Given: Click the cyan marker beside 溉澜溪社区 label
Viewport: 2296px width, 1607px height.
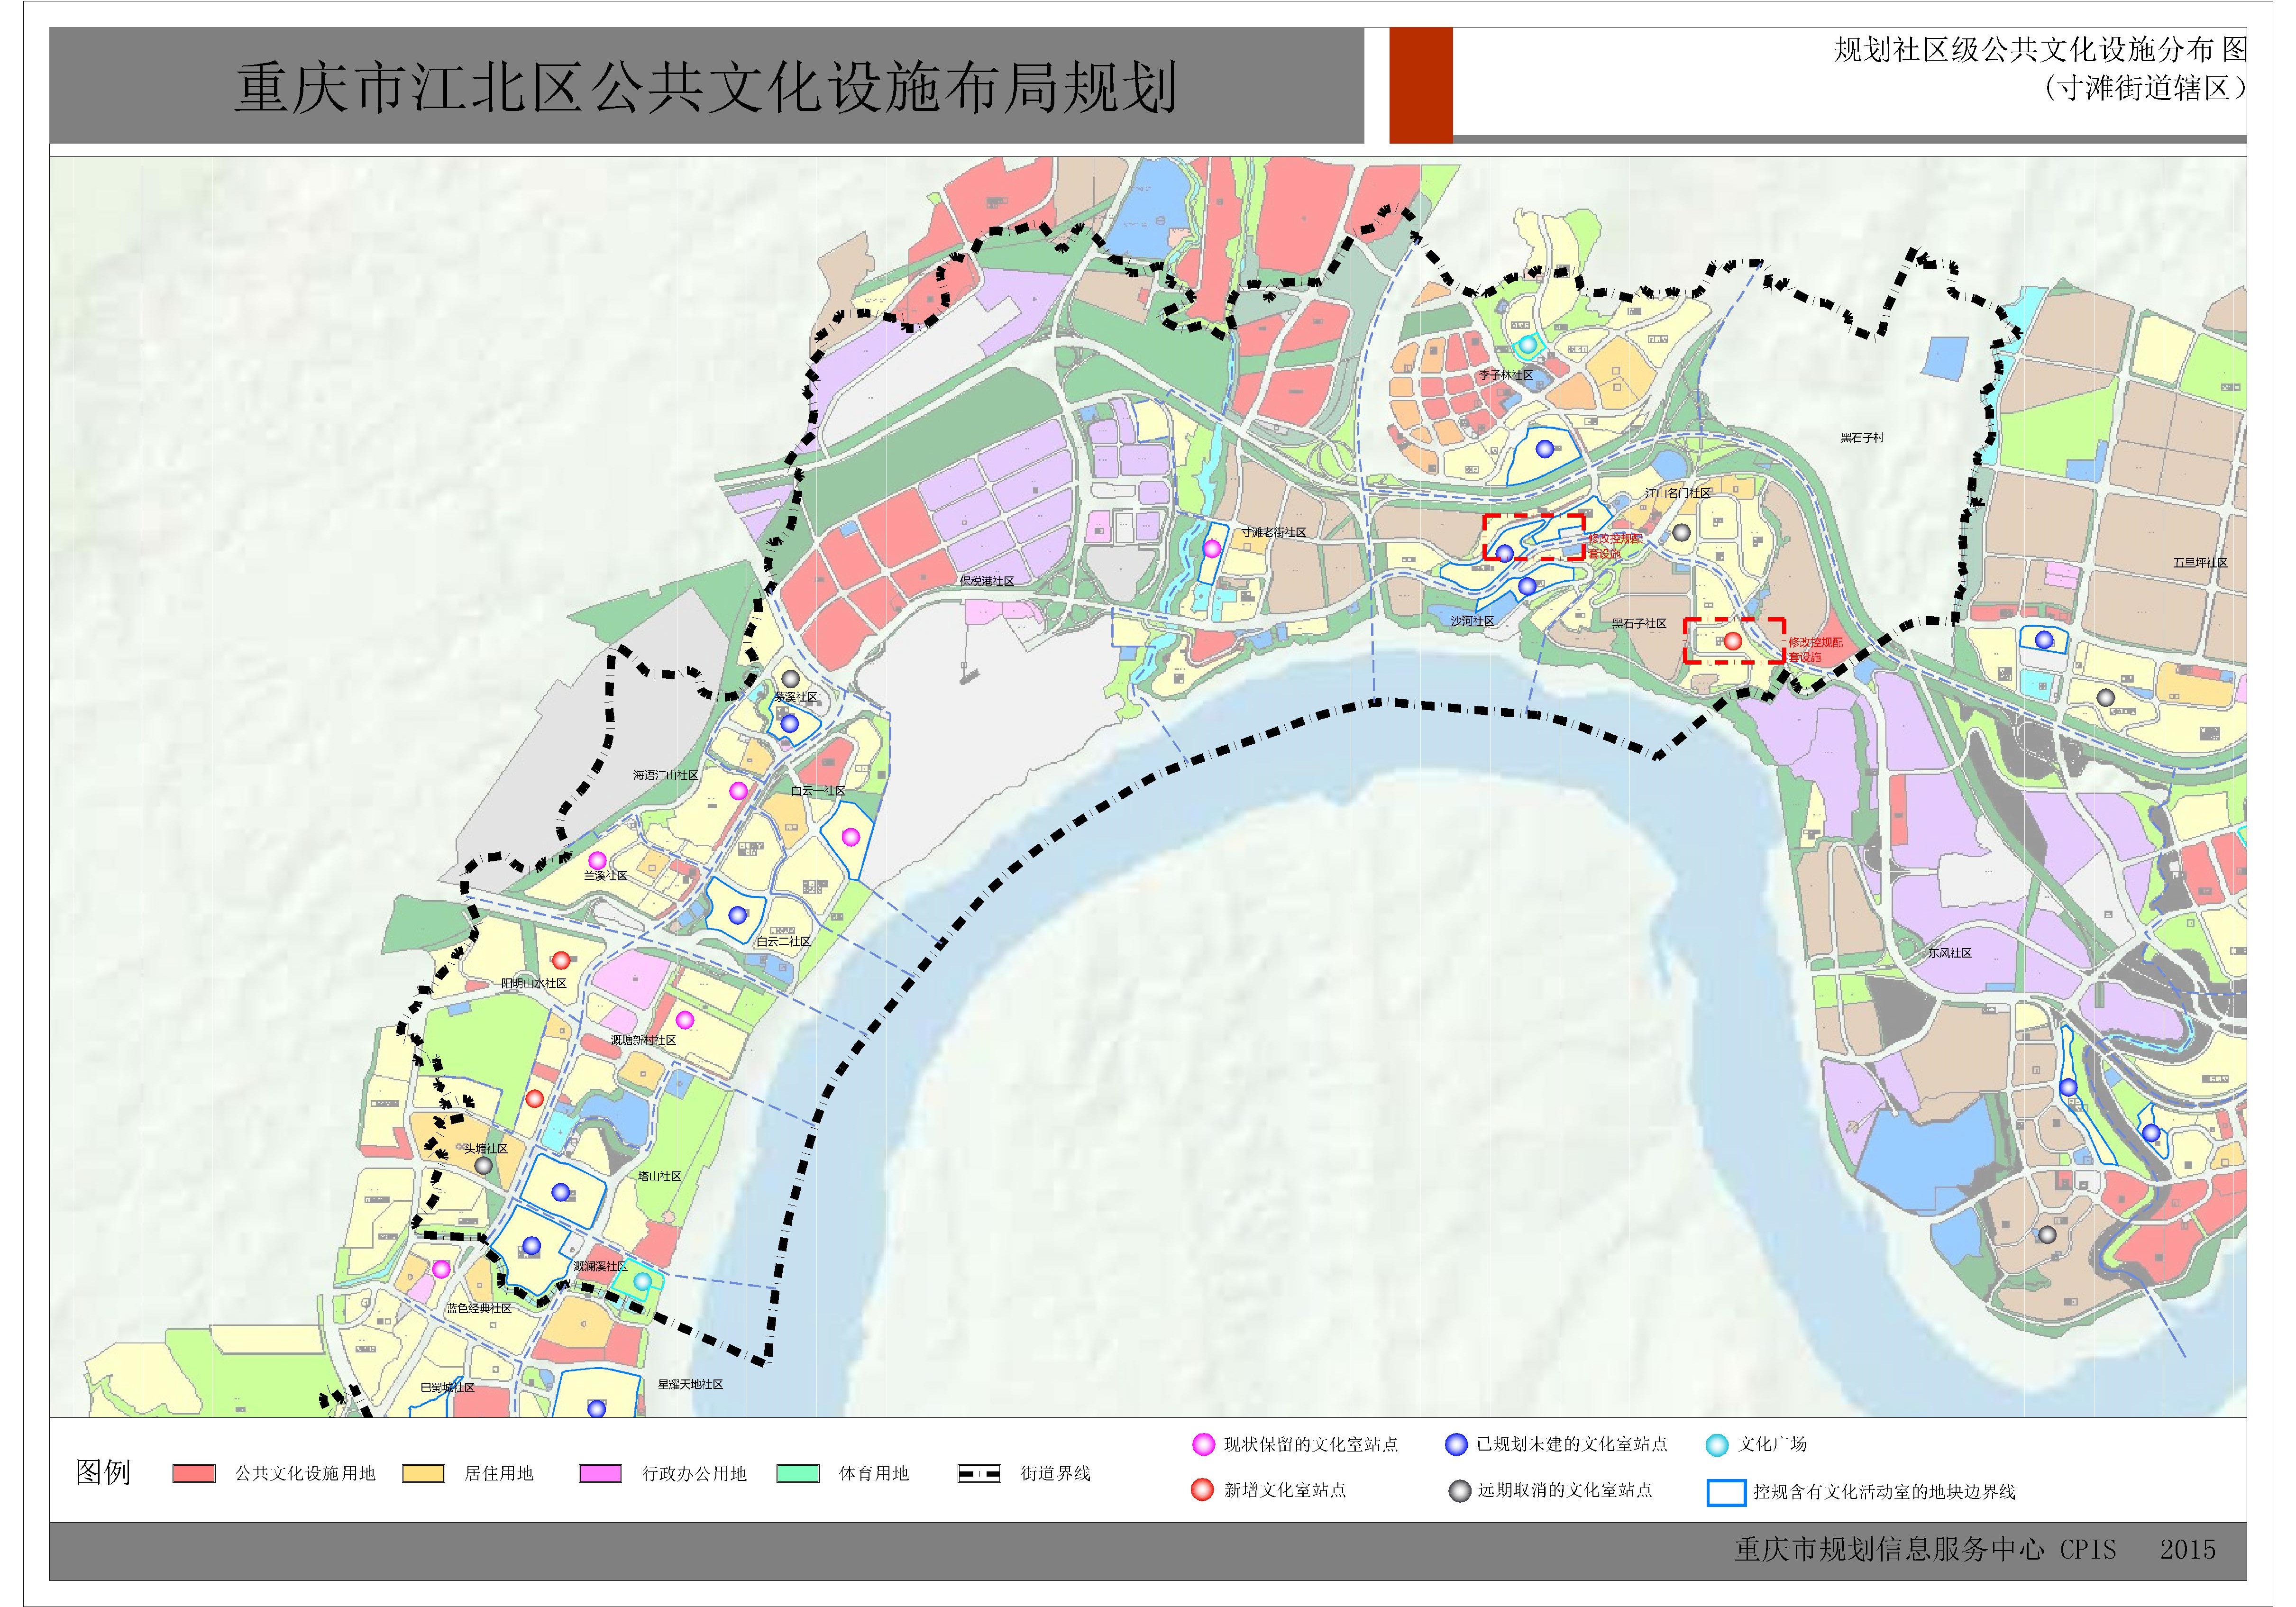Looking at the screenshot, I should (643, 1281).
